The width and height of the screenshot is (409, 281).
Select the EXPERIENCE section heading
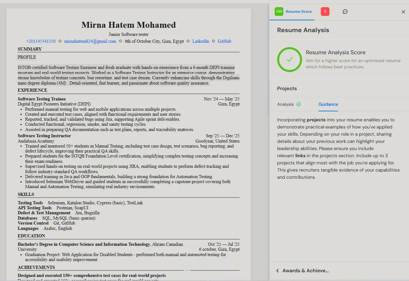click(x=32, y=90)
